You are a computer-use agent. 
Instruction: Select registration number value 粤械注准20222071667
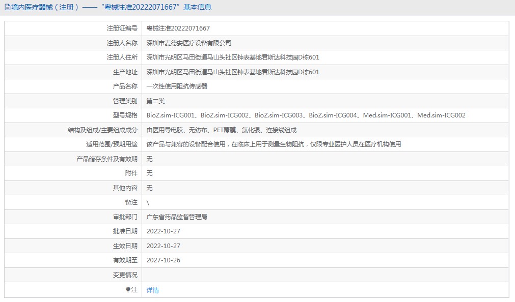(178, 28)
